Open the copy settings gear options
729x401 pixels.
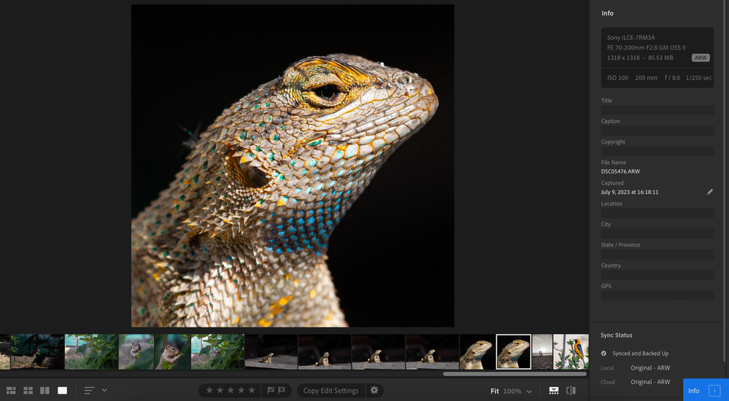tap(374, 390)
